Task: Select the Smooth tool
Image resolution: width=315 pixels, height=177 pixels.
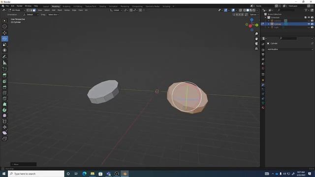Action: click(x=4, y=116)
